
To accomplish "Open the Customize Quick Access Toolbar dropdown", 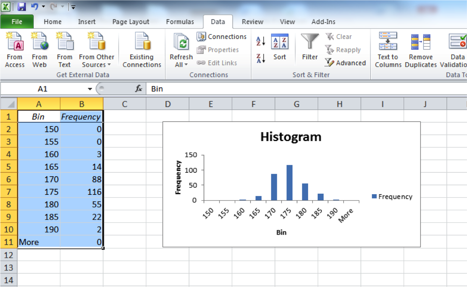I will pyautogui.click(x=73, y=7).
